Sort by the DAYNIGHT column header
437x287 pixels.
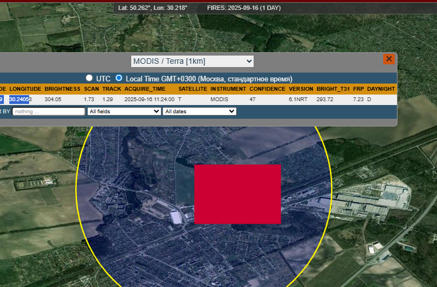click(381, 89)
